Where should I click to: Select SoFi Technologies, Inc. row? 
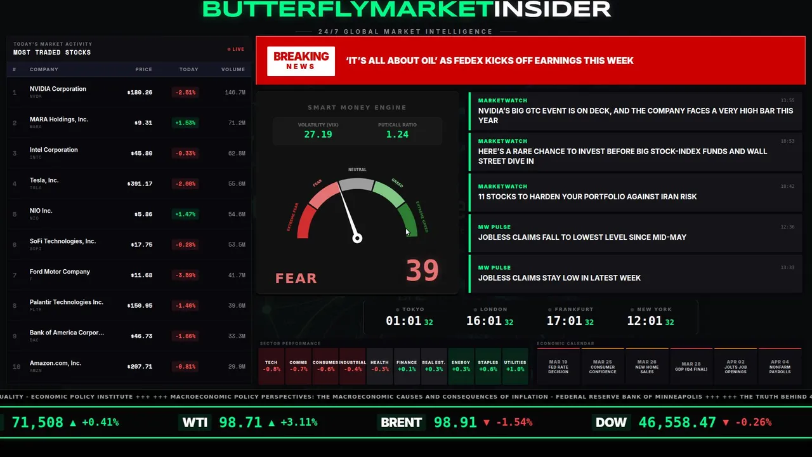(129, 244)
